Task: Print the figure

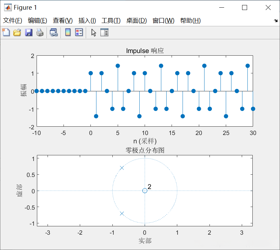Action: click(39, 32)
